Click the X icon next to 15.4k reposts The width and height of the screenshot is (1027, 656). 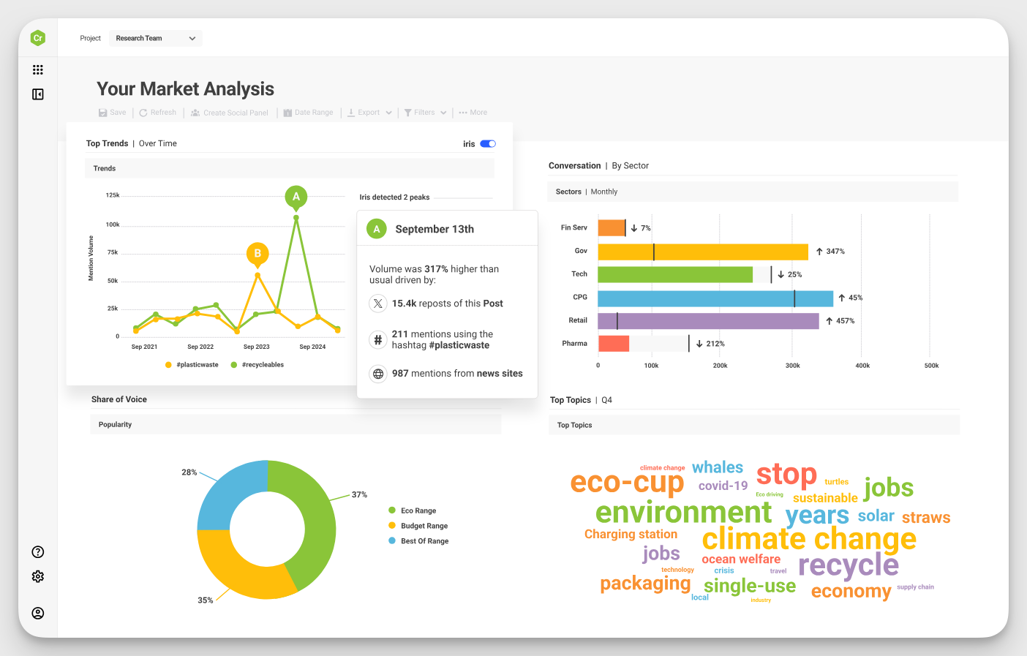coord(377,303)
